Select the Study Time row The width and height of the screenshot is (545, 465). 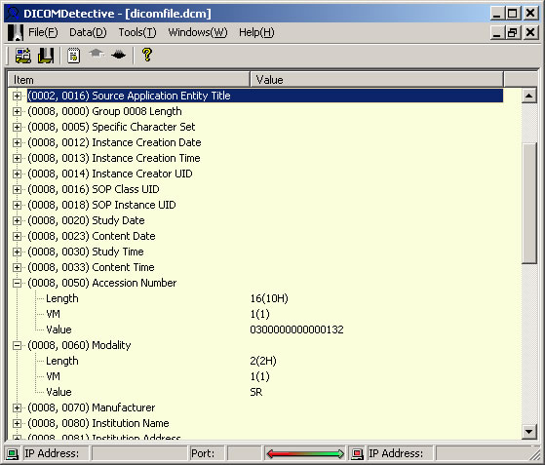pos(86,252)
